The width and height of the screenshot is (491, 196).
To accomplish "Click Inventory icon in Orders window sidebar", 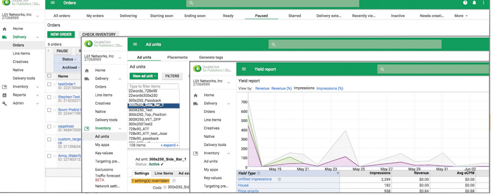I will coord(4,87).
